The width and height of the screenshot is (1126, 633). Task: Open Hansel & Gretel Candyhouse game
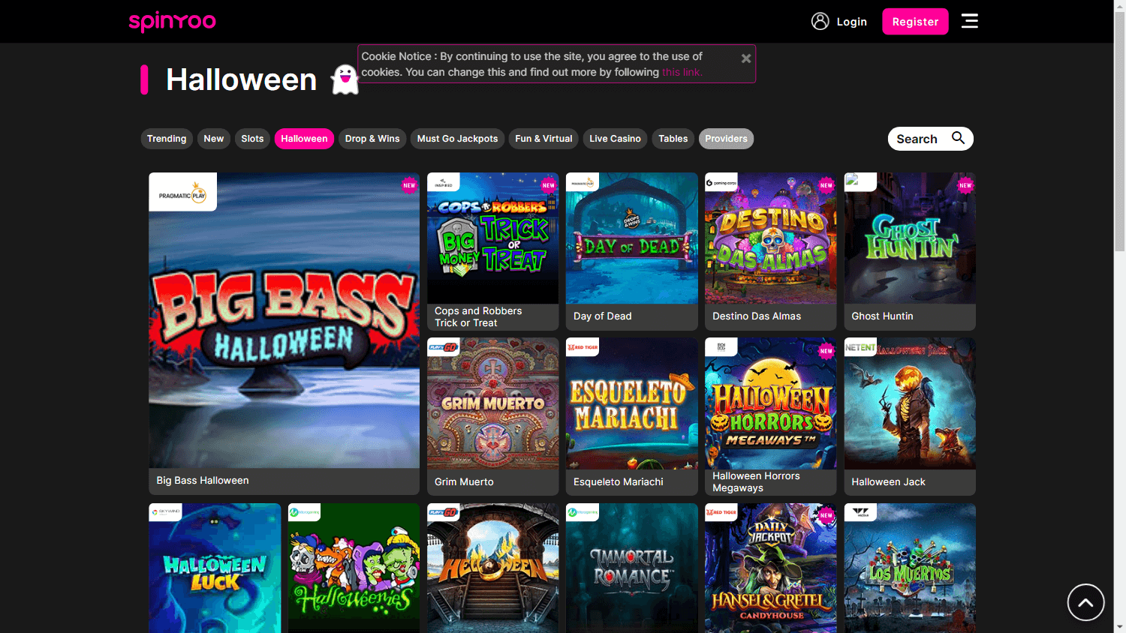click(x=770, y=568)
